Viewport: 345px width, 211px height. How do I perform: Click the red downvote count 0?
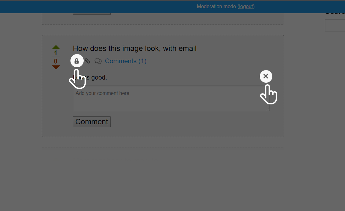click(x=56, y=61)
